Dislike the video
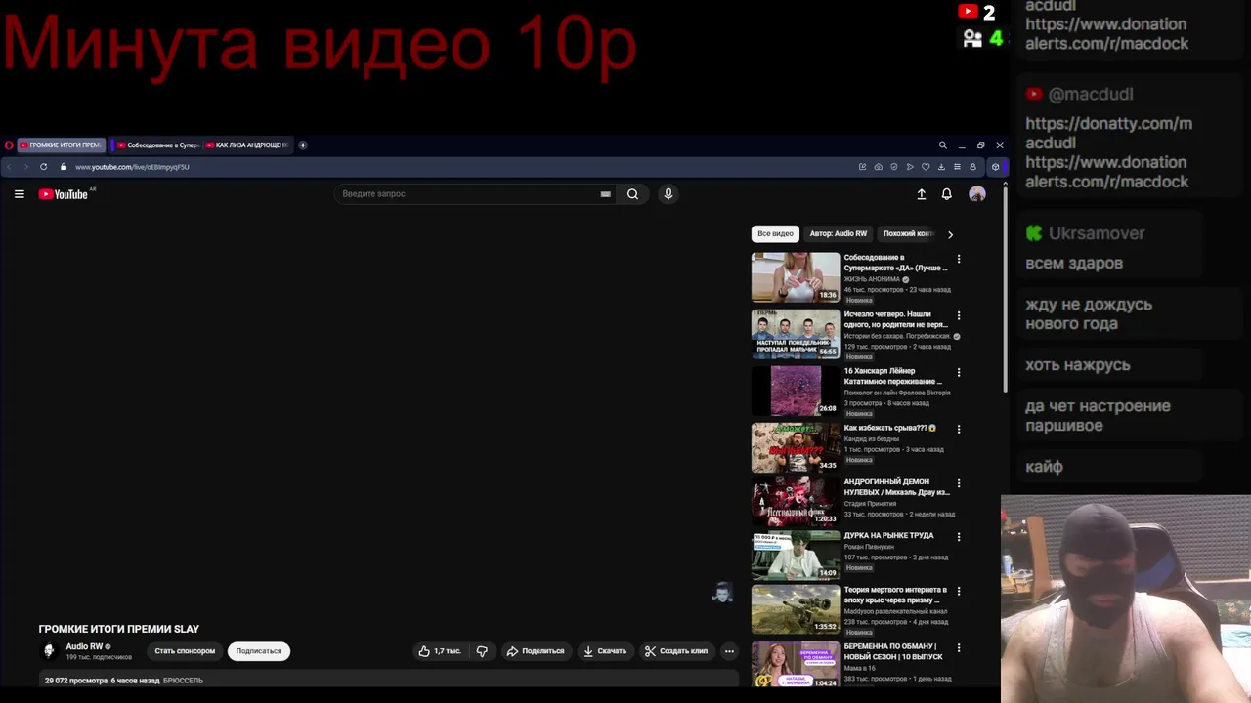The image size is (1251, 703). [482, 651]
